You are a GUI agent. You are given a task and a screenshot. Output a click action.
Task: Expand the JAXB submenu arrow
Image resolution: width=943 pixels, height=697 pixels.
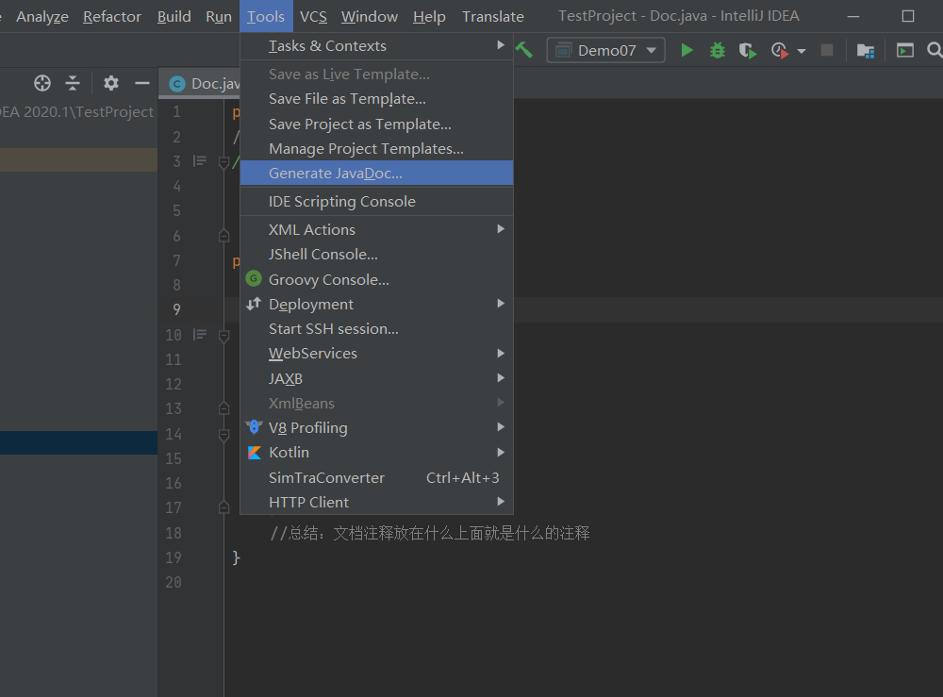501,378
